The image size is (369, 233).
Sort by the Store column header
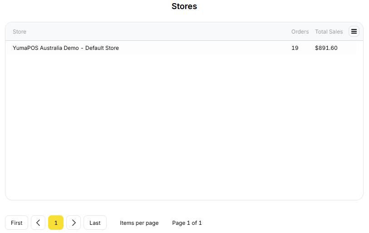pyautogui.click(x=20, y=32)
